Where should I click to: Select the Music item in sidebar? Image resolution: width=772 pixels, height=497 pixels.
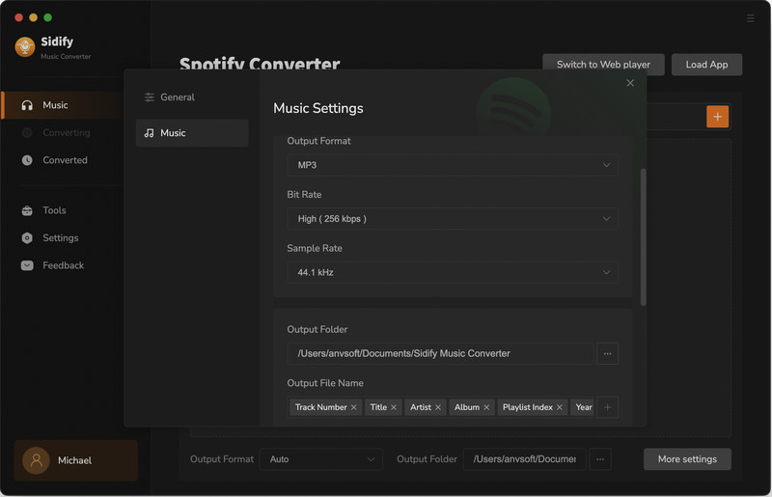coord(63,105)
